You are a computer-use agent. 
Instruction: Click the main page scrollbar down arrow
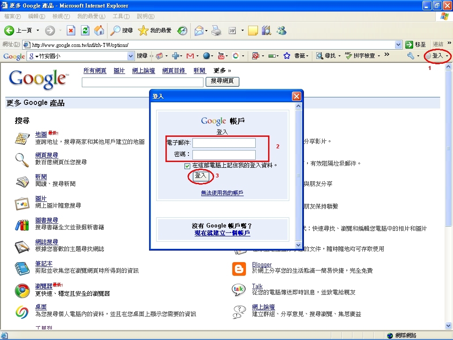point(449,326)
